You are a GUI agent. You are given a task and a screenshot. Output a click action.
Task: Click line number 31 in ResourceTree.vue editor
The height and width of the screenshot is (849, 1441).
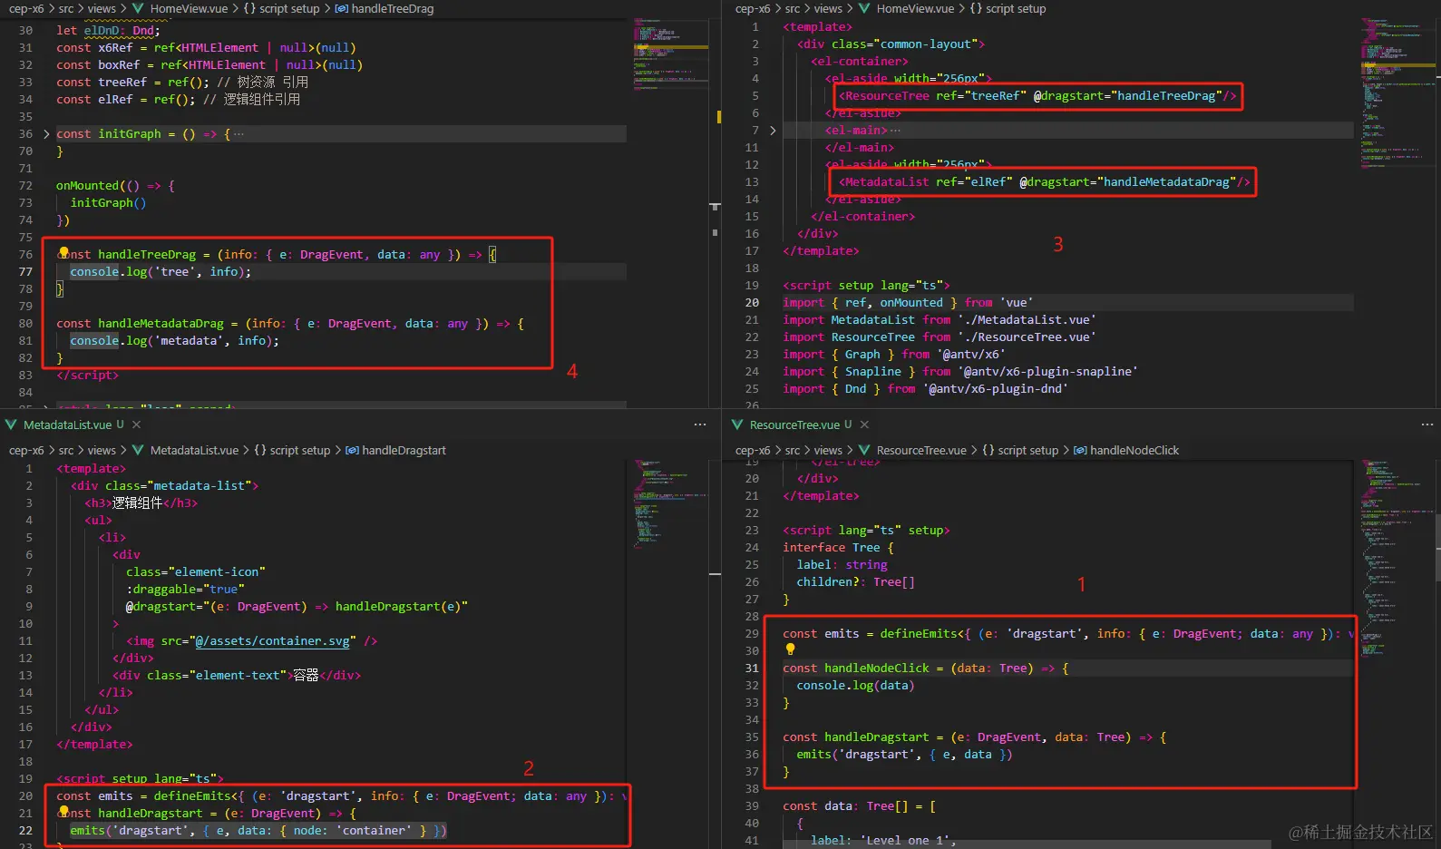pyautogui.click(x=752, y=668)
